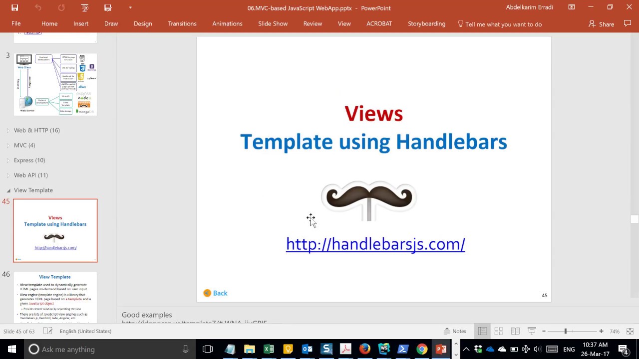Select slide 3 thumbnail
639x359 pixels.
pos(55,84)
